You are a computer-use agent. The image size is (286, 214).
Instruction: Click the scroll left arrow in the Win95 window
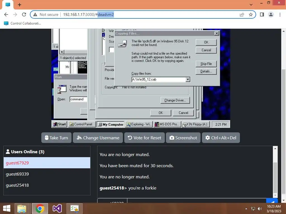click(x=62, y=52)
